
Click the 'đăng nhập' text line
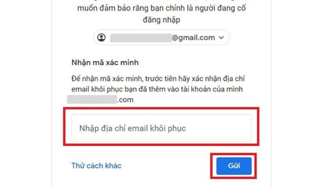(161, 20)
